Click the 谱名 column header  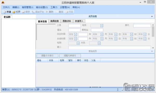click(x=42, y=60)
